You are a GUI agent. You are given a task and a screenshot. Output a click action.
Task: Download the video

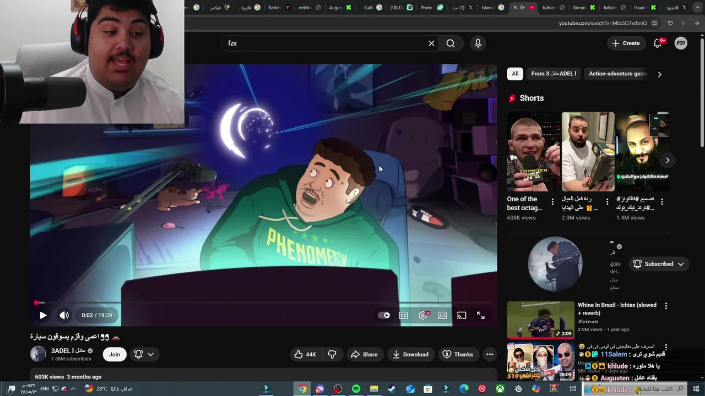pos(410,354)
